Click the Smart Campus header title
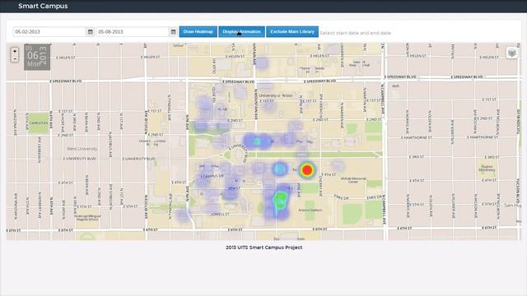Image resolution: width=527 pixels, height=296 pixels. pos(43,6)
